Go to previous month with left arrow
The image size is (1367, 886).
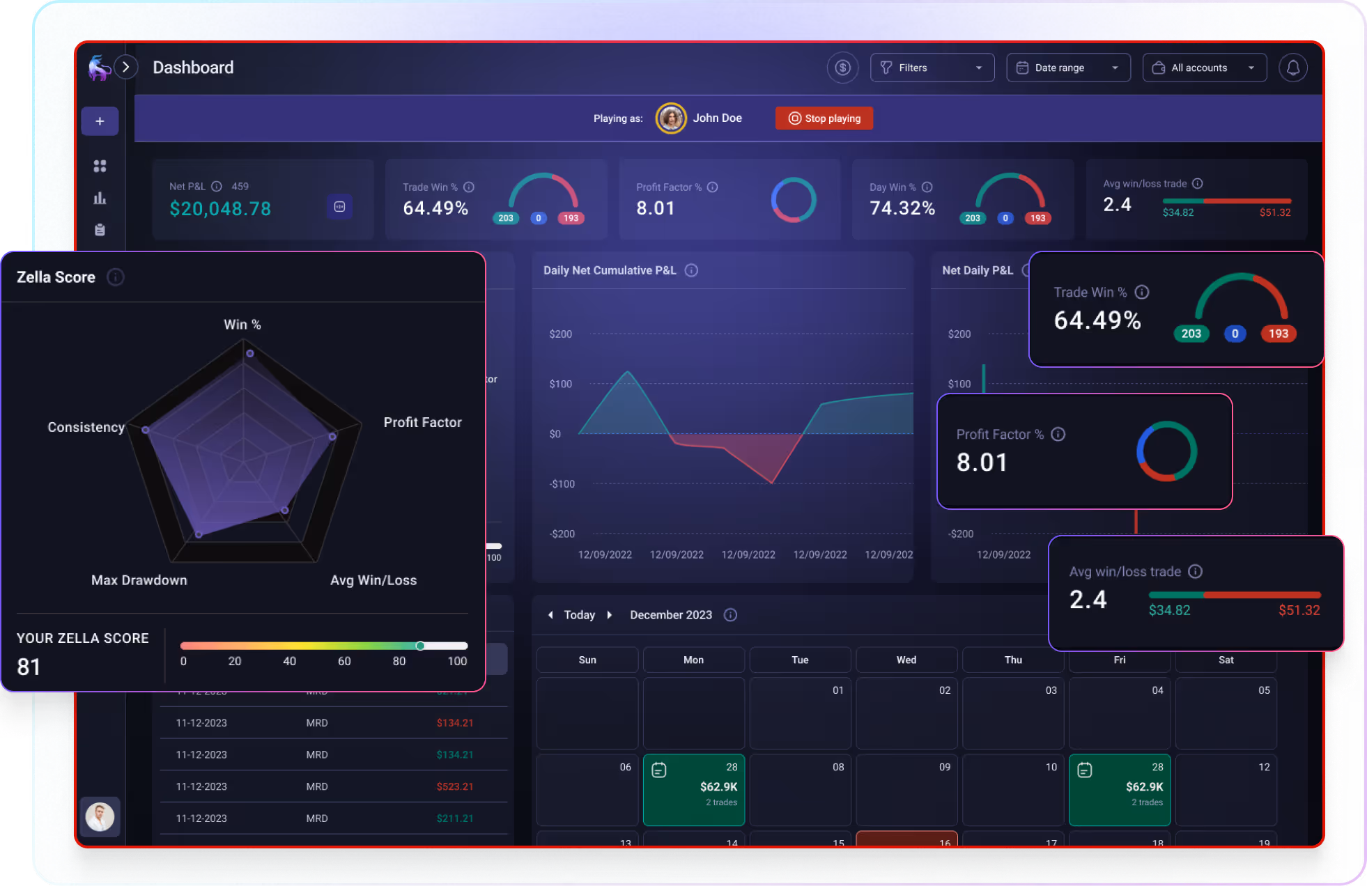(x=550, y=615)
